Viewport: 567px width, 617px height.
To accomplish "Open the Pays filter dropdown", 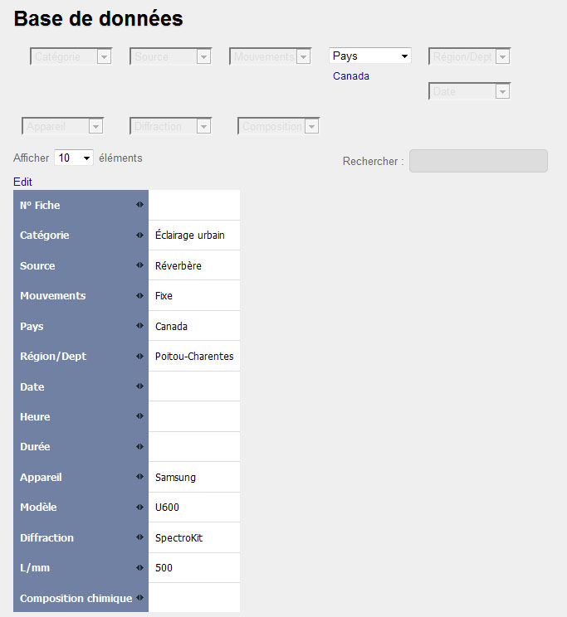I will pos(370,56).
